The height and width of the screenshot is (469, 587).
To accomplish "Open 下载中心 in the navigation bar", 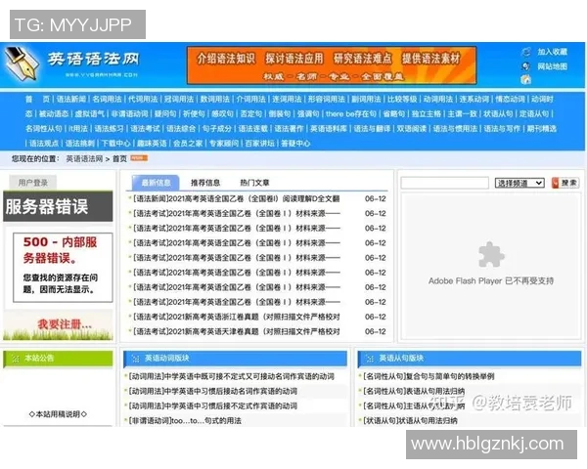I will 116,144.
